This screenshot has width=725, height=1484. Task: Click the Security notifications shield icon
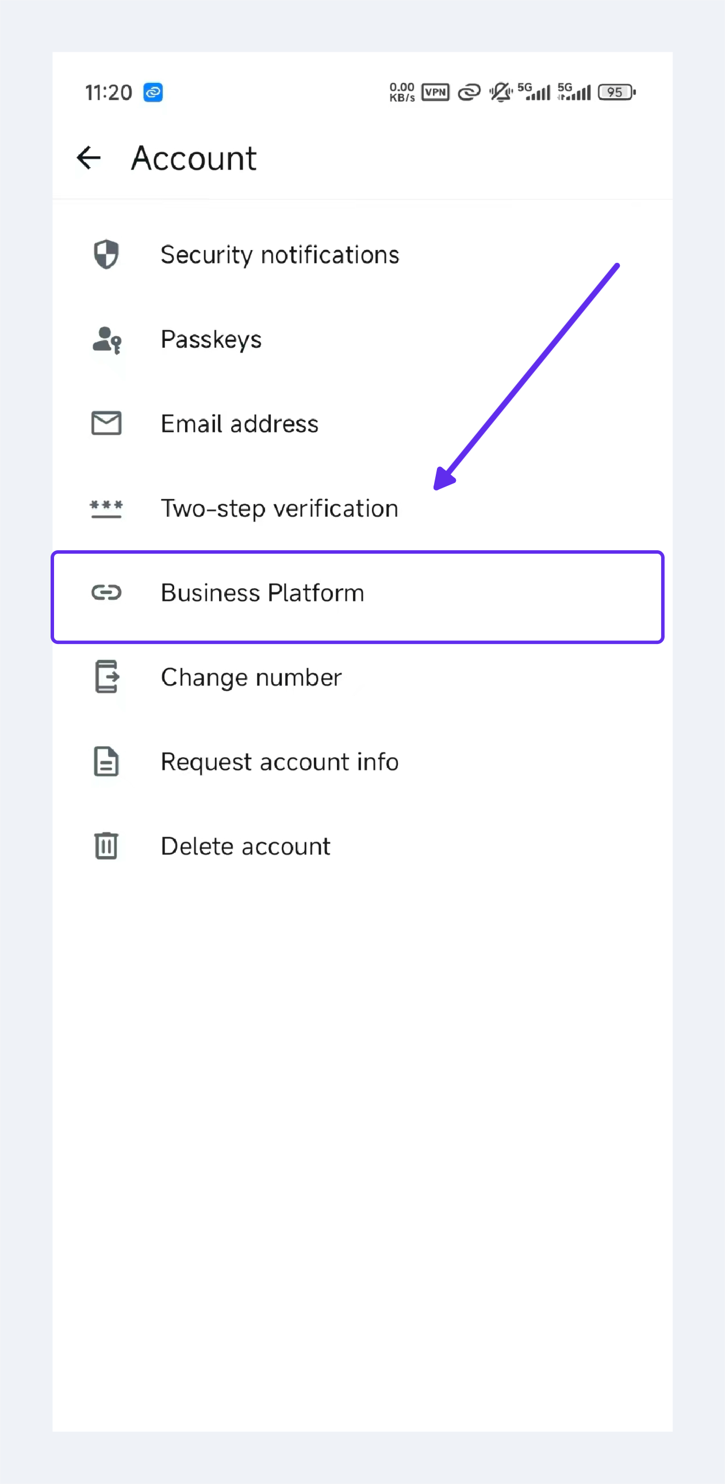pos(106,254)
